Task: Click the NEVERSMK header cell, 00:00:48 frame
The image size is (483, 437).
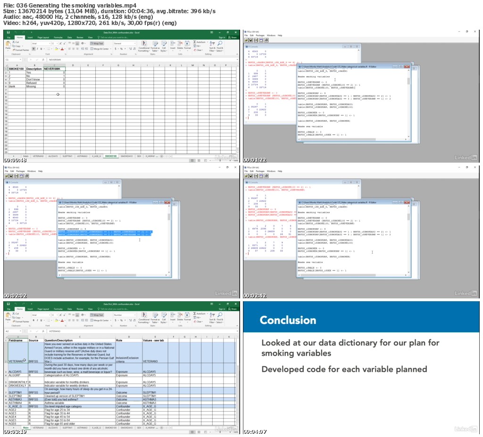Action: tap(54, 69)
